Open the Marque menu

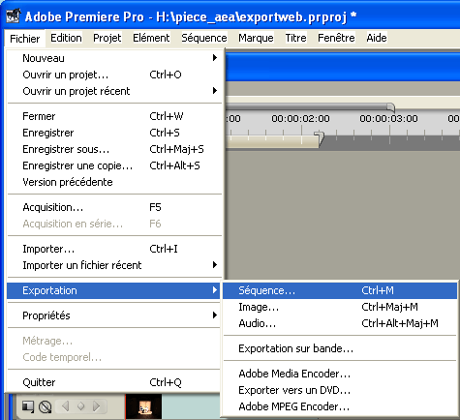coord(256,38)
